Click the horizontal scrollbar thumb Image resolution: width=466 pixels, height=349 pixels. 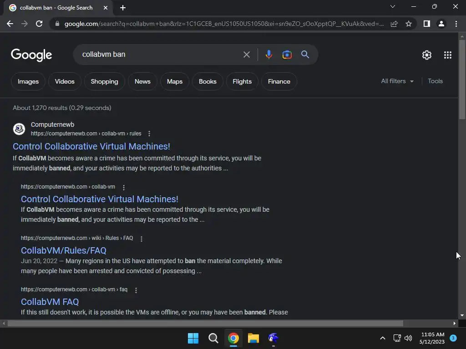205,323
